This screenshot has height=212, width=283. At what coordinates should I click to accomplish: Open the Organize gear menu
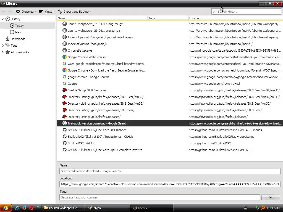[x=26, y=12]
